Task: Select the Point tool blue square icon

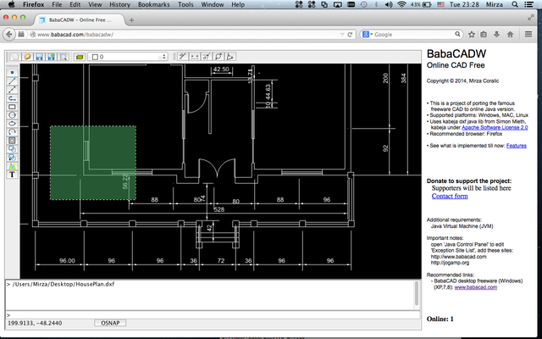Action: click(x=12, y=73)
